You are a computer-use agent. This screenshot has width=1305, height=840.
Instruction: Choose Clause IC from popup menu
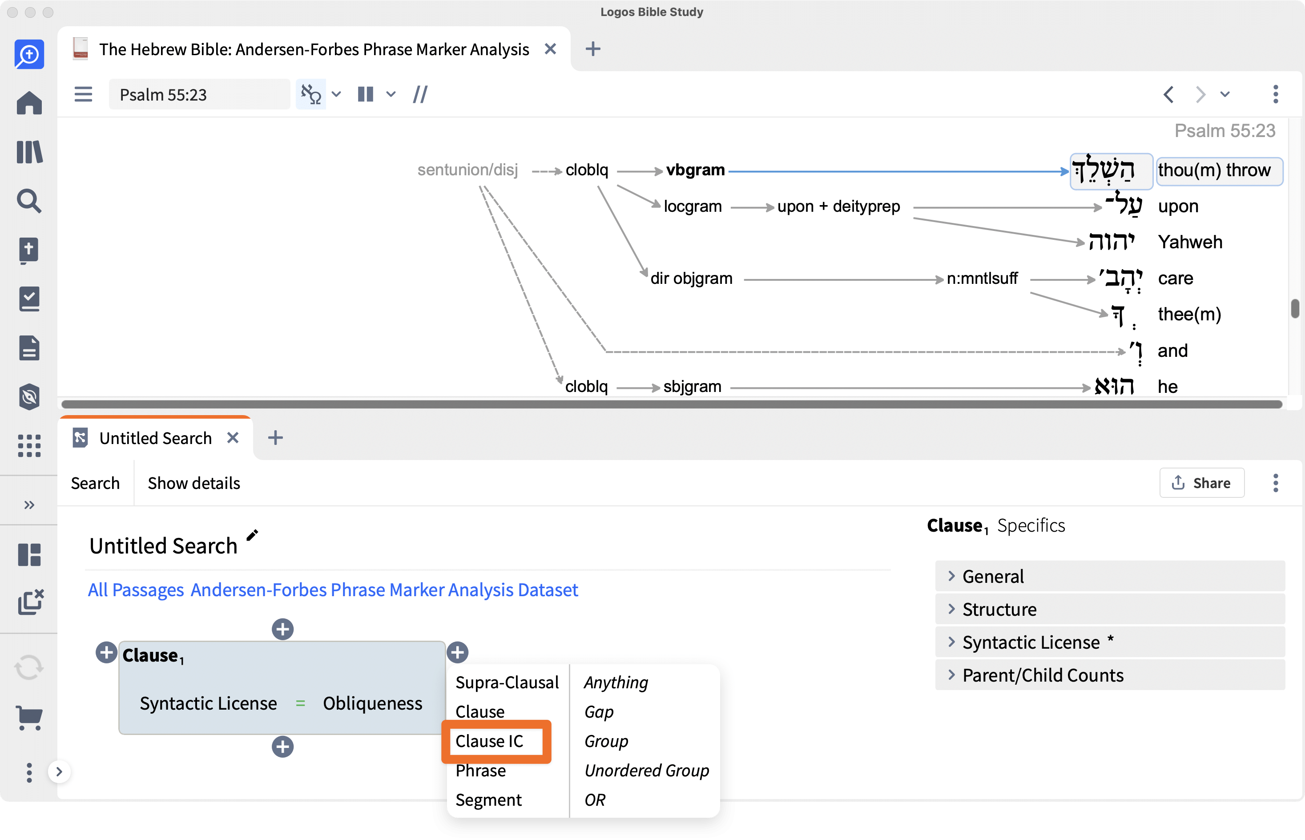[489, 741]
